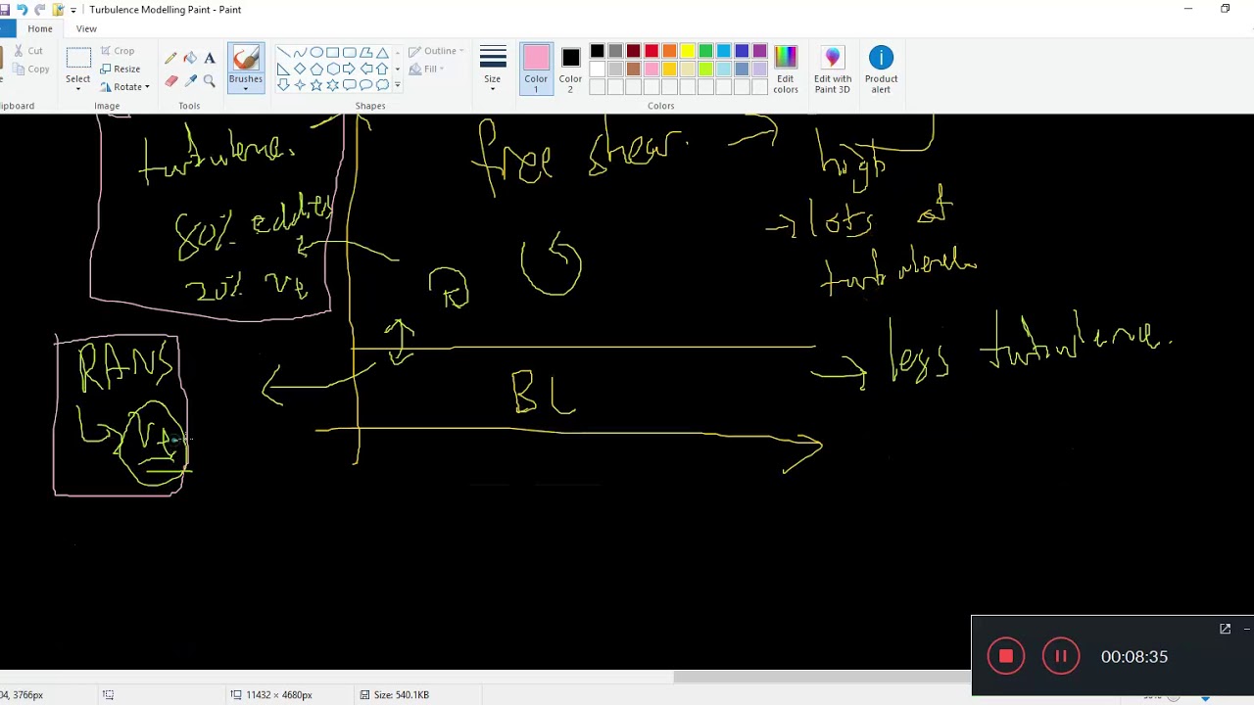This screenshot has height=705, width=1254.
Task: Pop out the recorder widget
Action: pyautogui.click(x=1225, y=629)
